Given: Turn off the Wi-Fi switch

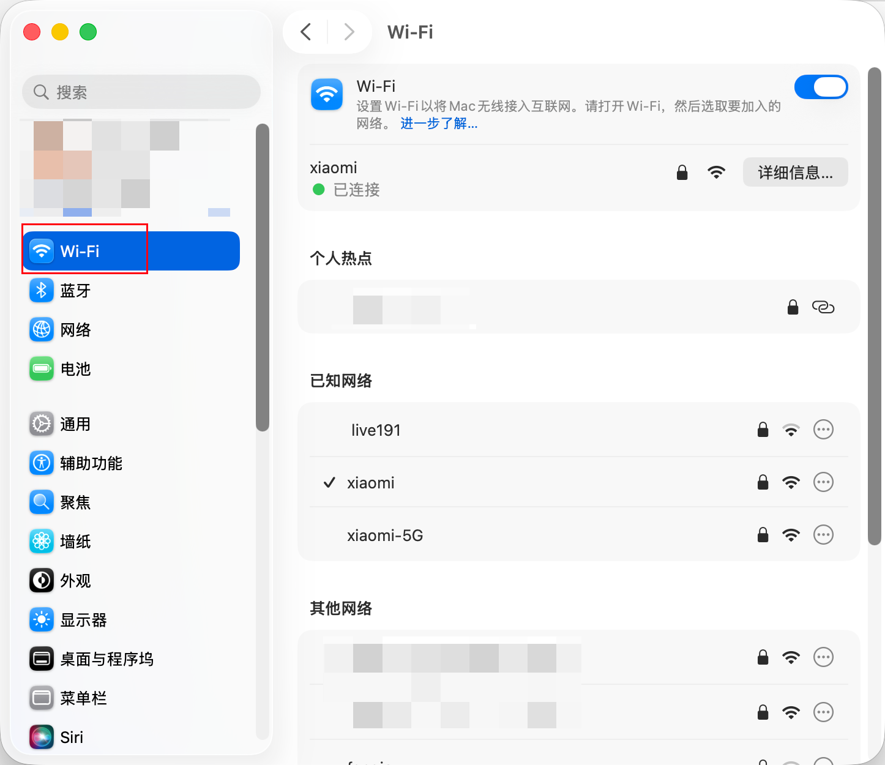Looking at the screenshot, I should coord(821,87).
